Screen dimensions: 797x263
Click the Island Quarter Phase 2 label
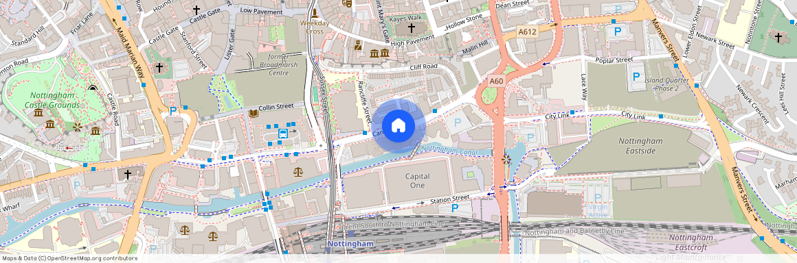point(666,84)
